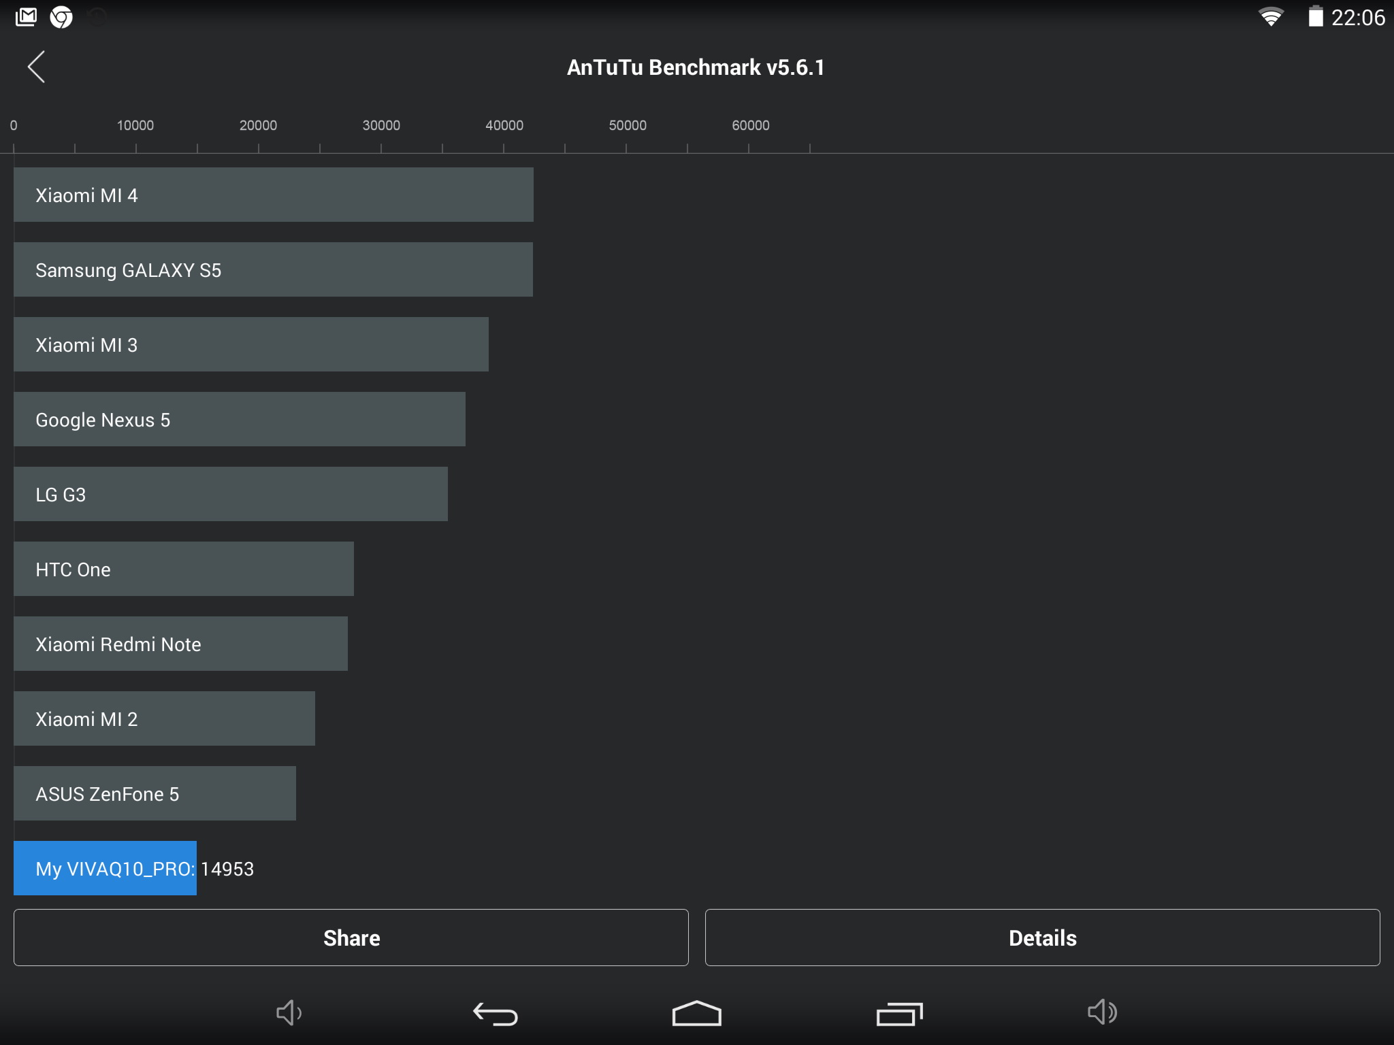This screenshot has width=1394, height=1045.
Task: Open the Gmail notification icon
Action: (x=26, y=17)
